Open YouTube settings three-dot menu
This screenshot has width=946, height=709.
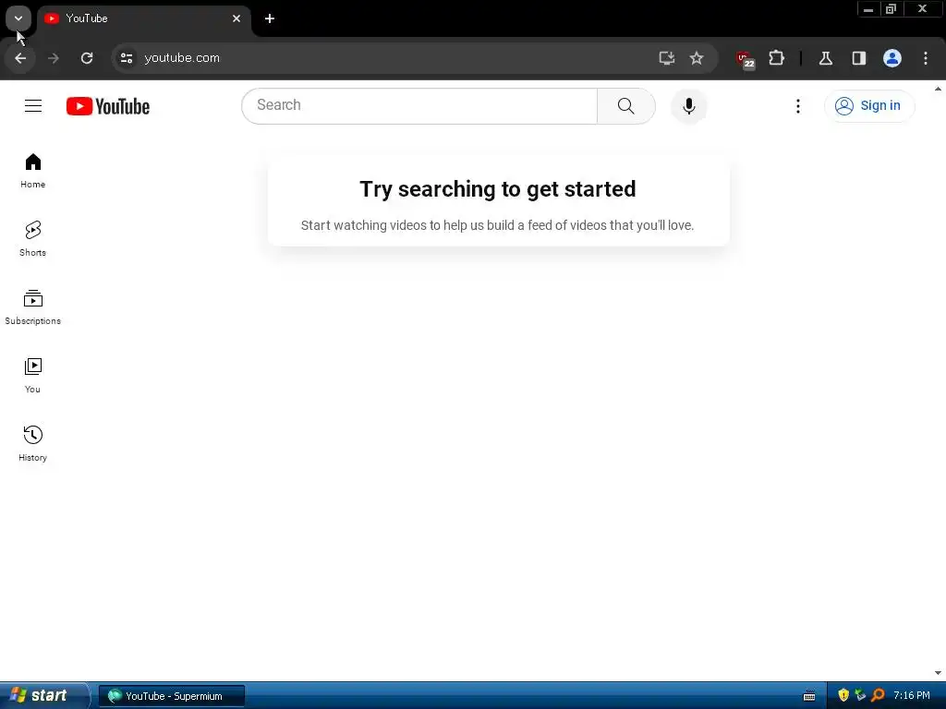798,106
